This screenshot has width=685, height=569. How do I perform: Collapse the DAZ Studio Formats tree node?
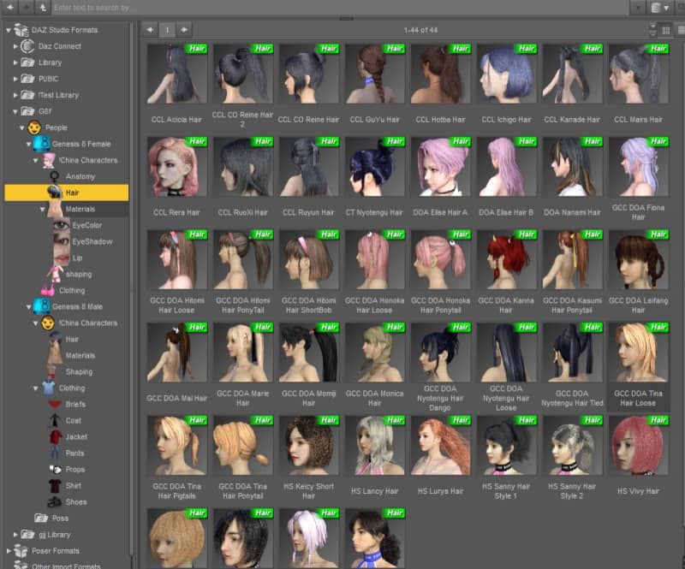tap(9, 30)
